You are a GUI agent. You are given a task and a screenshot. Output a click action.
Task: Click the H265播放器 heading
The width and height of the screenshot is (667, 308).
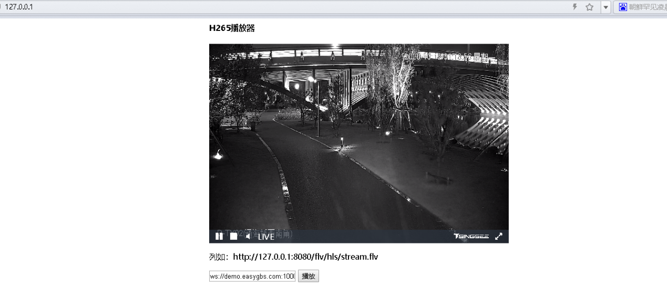point(232,28)
